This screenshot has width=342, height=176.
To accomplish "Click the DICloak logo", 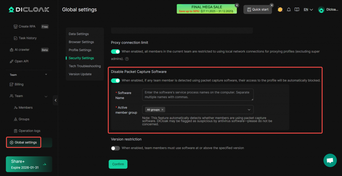I will click(x=29, y=10).
